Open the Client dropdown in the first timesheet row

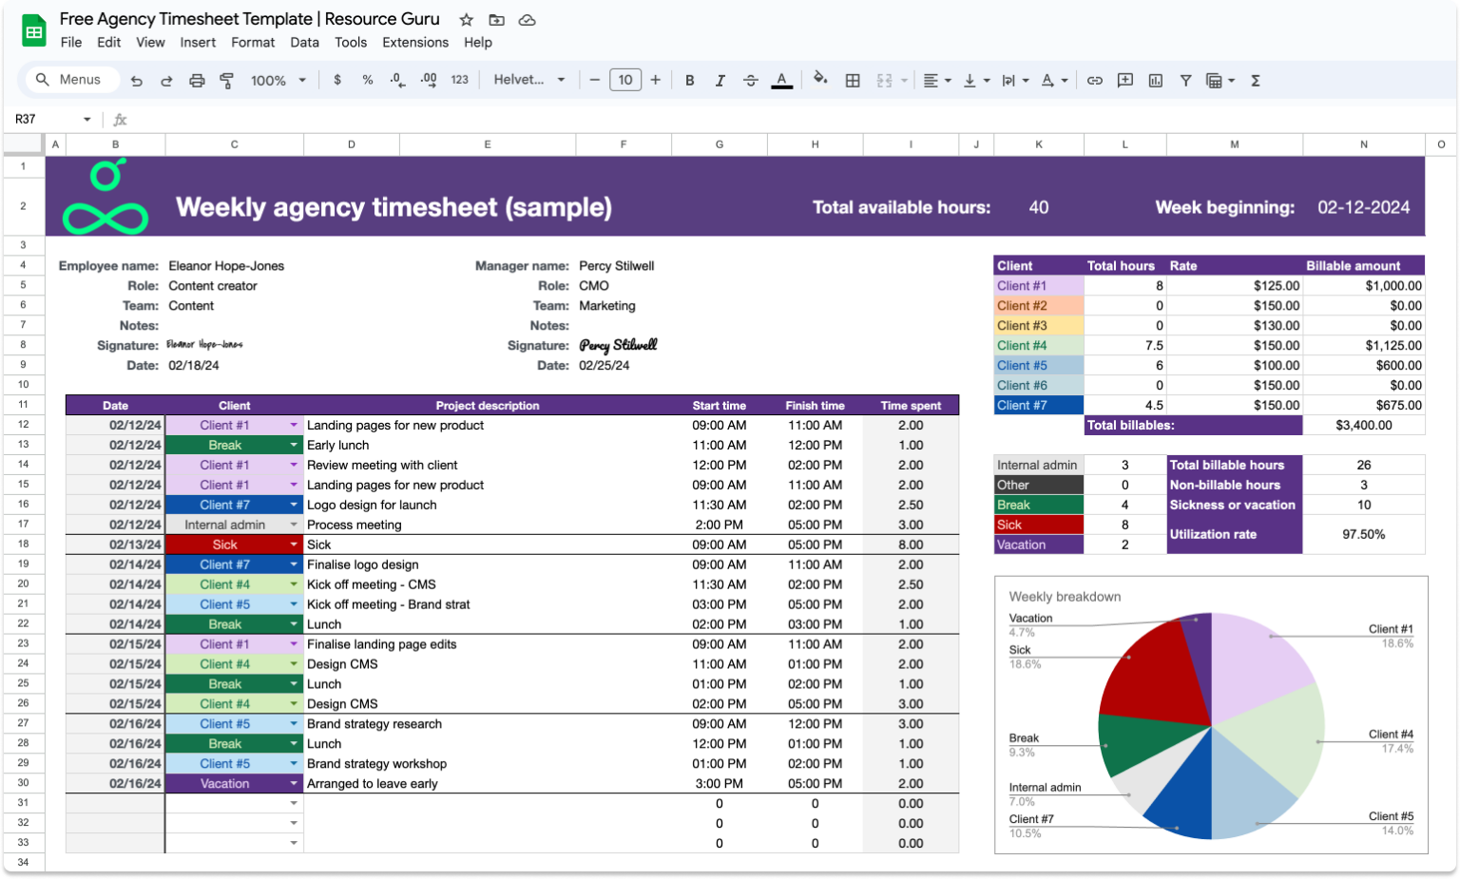coord(293,425)
